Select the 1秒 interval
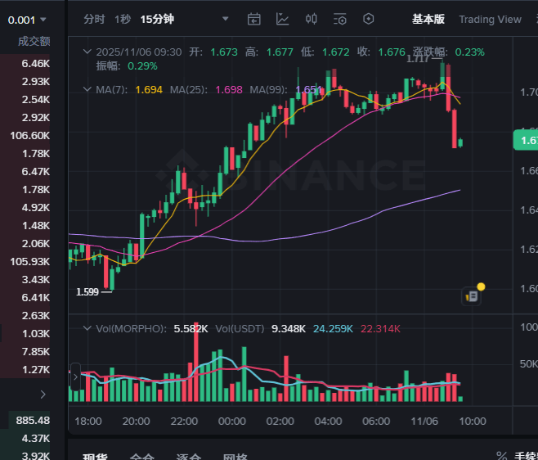 123,19
